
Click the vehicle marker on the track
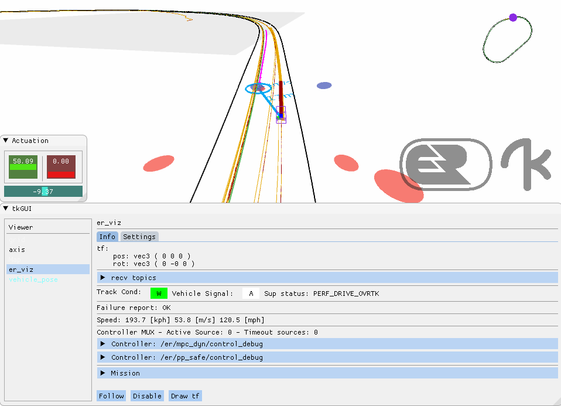tap(281, 115)
